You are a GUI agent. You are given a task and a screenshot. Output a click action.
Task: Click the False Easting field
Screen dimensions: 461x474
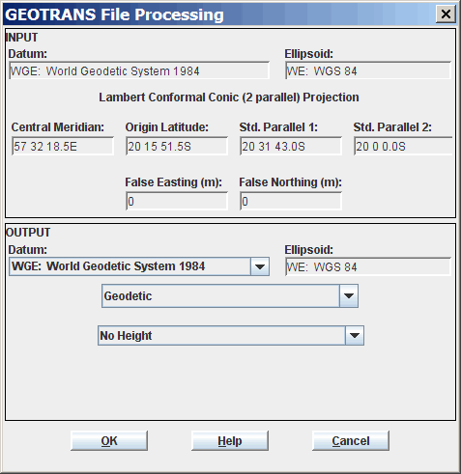click(x=177, y=202)
